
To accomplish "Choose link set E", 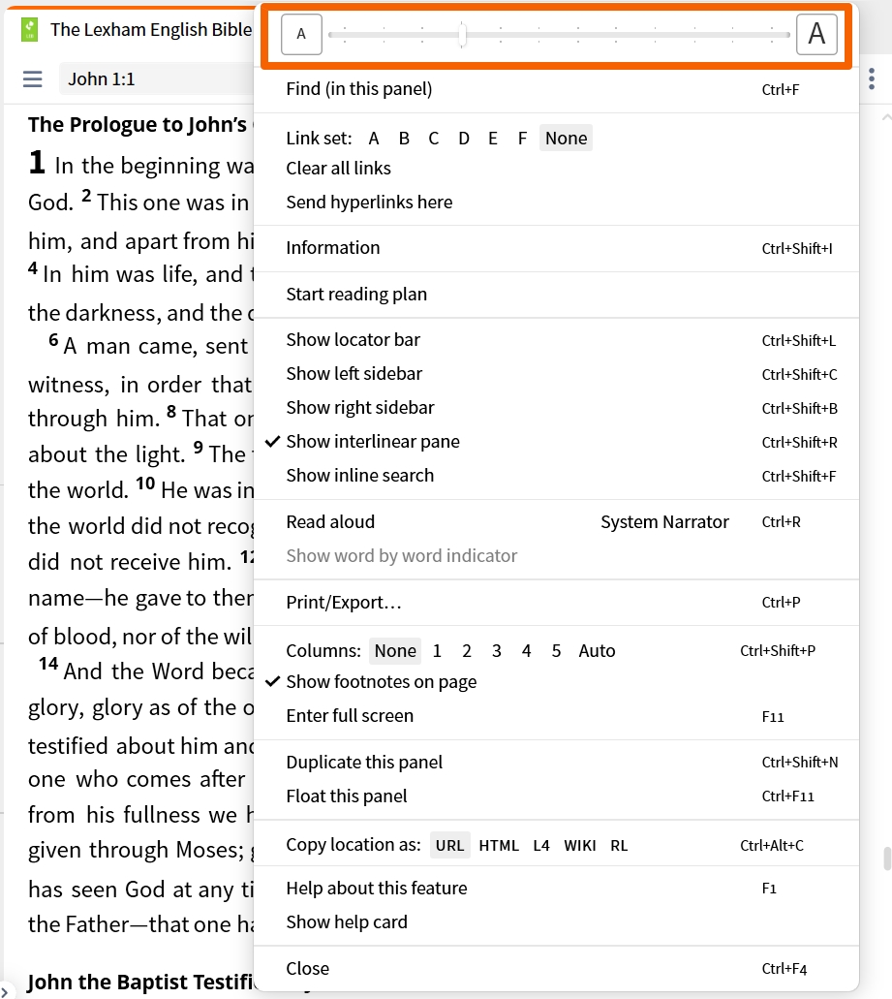I will [493, 139].
